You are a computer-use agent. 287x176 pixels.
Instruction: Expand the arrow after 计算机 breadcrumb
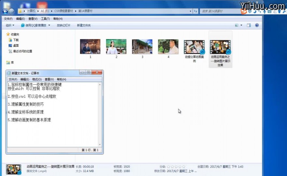38,11
